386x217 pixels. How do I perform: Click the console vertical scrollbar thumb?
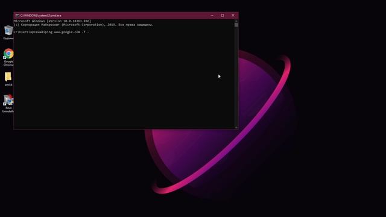(236, 25)
